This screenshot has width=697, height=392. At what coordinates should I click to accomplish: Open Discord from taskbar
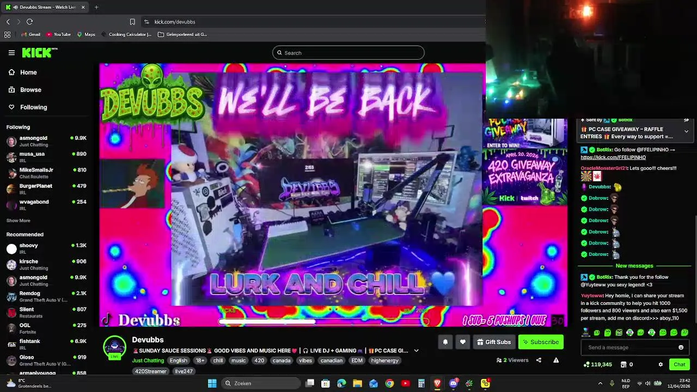click(453, 383)
